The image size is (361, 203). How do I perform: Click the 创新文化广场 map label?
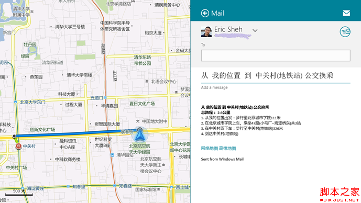[42, 129]
